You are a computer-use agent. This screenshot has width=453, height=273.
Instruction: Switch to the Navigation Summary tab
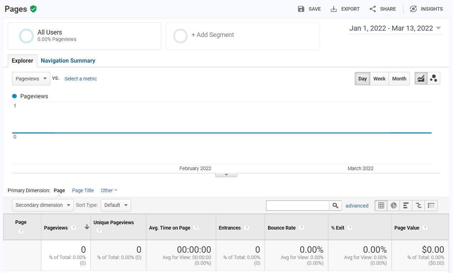[x=68, y=61]
